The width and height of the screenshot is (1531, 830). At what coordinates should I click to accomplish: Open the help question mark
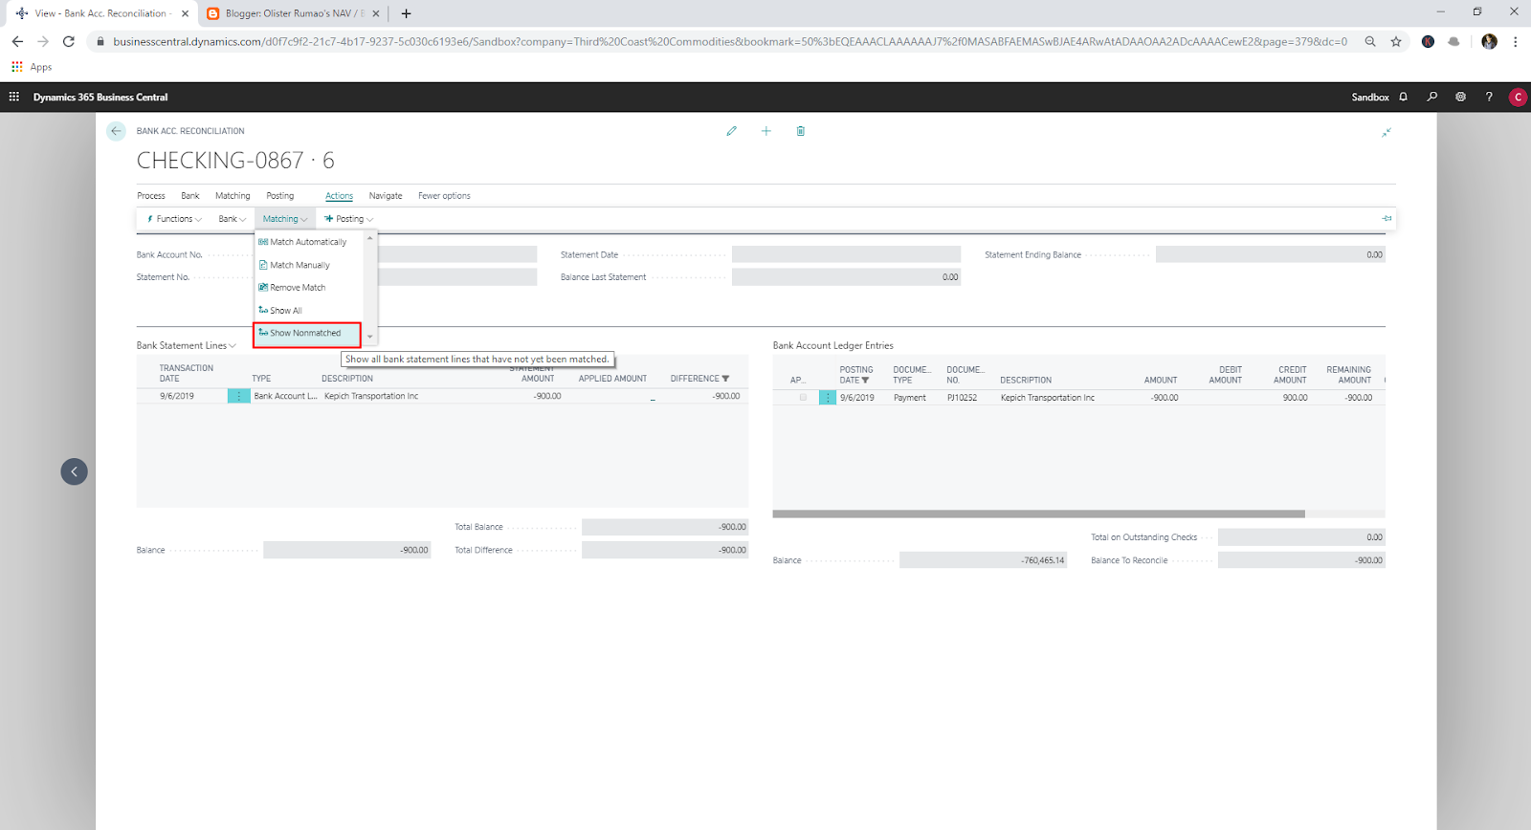pos(1489,97)
